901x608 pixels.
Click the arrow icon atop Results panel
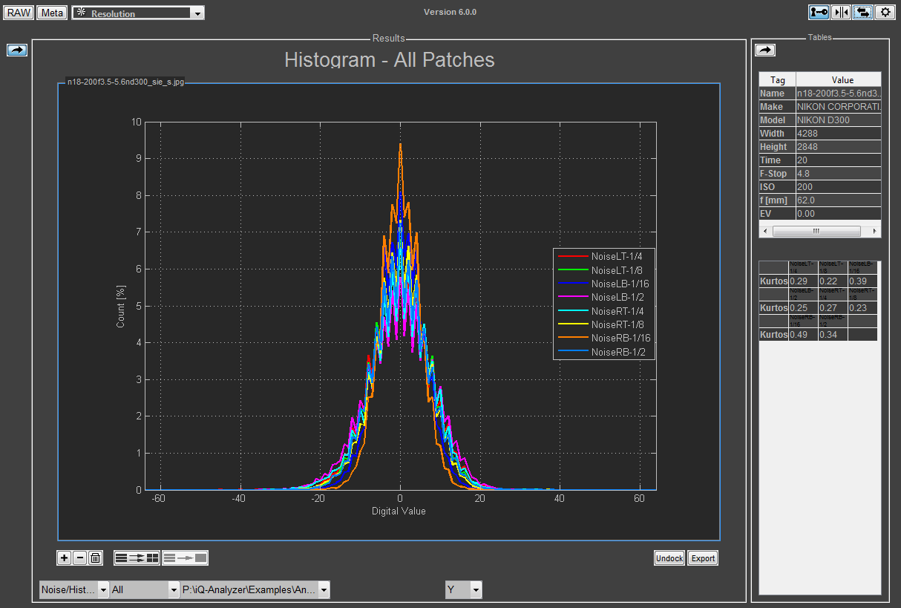click(17, 50)
